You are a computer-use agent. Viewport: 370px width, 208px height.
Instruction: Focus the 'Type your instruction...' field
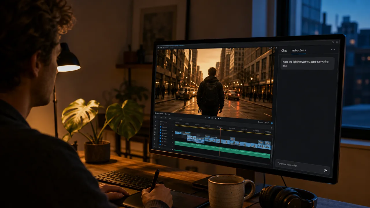pyautogui.click(x=302, y=167)
